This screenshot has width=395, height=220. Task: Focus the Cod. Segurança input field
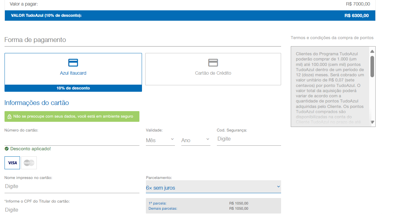(x=249, y=139)
